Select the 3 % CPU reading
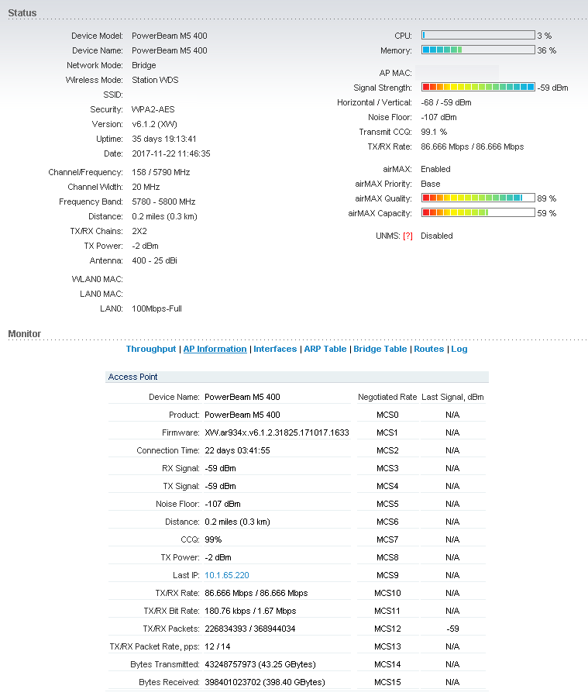Screen dimensions: 588x696 coord(544,36)
